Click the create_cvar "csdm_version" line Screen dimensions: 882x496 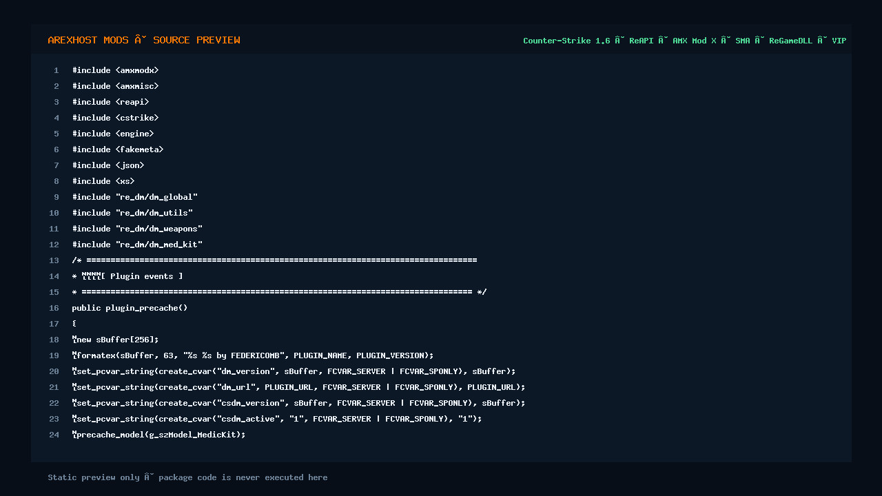[x=298, y=403]
